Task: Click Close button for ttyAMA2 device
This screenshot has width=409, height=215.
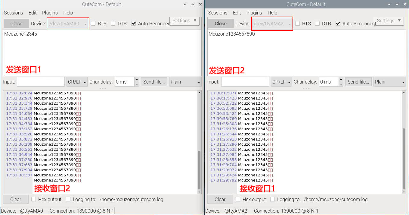Action: tap(221, 24)
